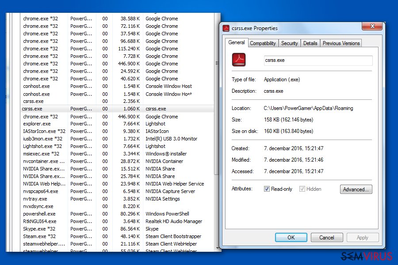Open the Security tab

click(x=290, y=43)
